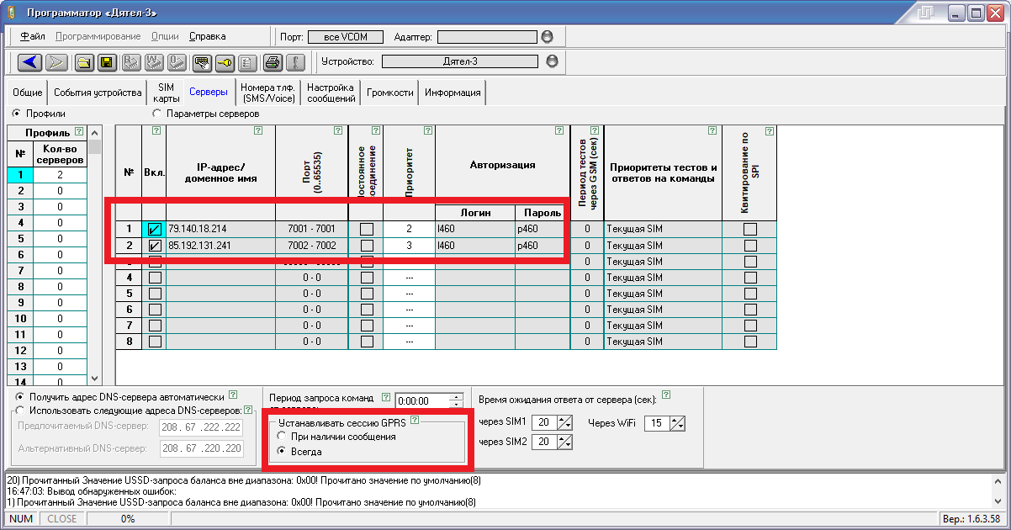Select Получить адрес DNS-сервера автоматически
This screenshot has height=530, width=1011.
(x=20, y=395)
